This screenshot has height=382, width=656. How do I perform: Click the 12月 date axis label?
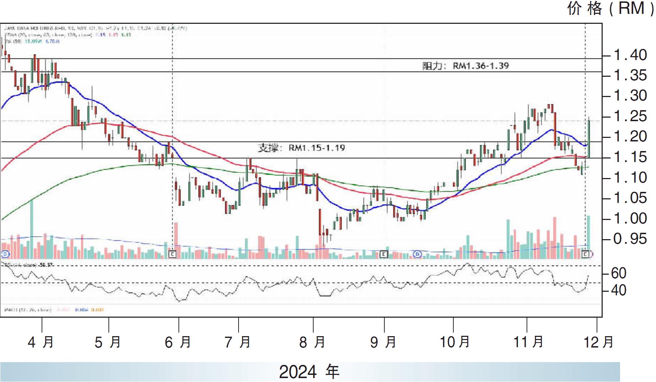599,342
